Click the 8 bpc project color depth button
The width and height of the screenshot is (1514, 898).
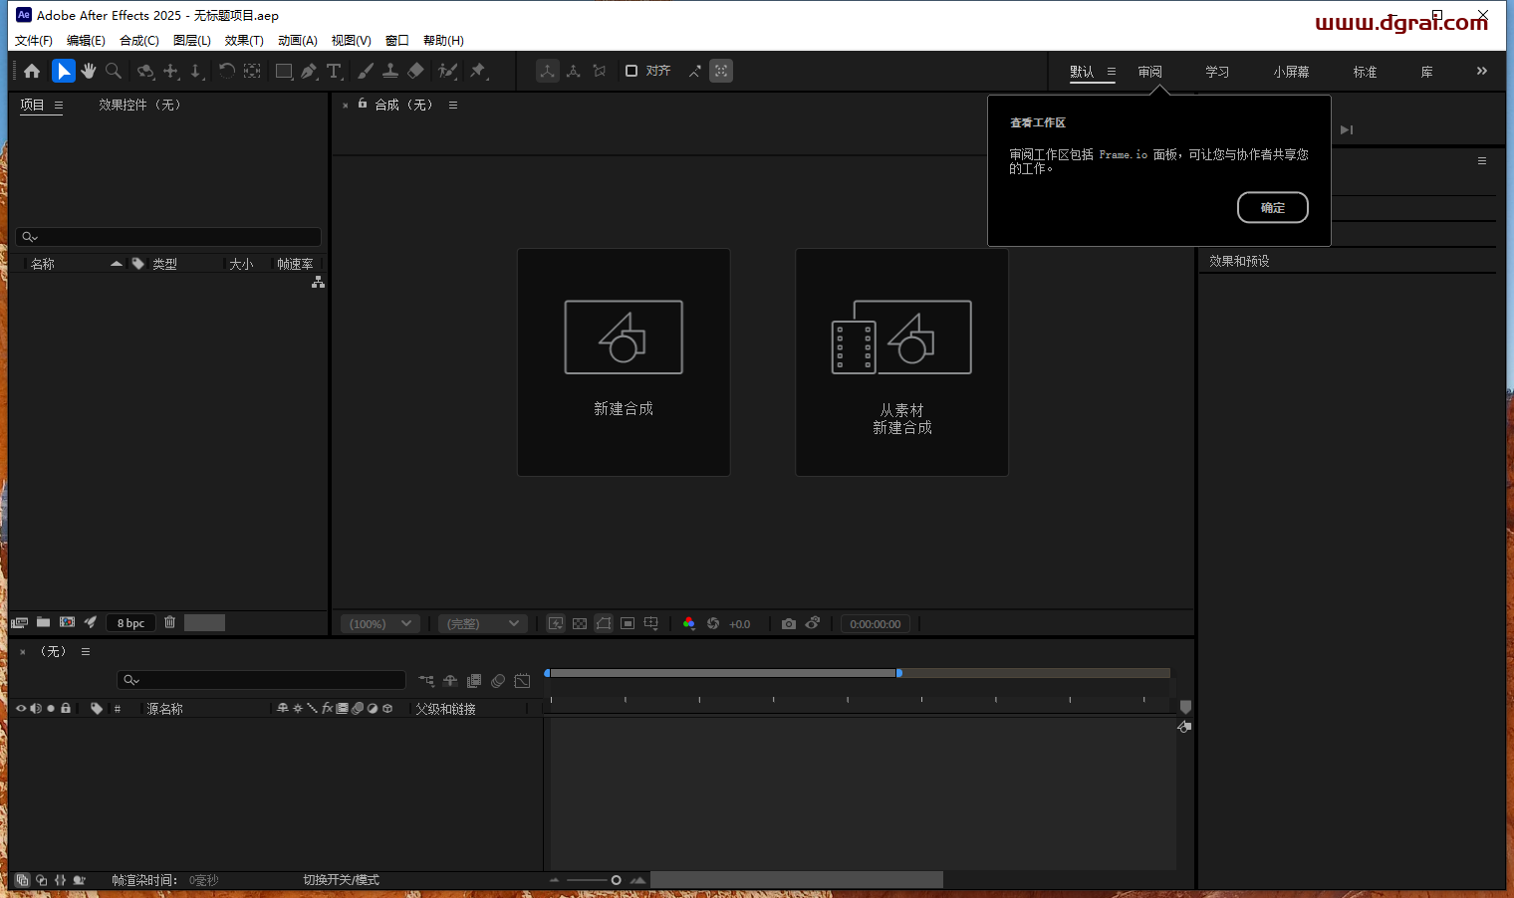[129, 622]
